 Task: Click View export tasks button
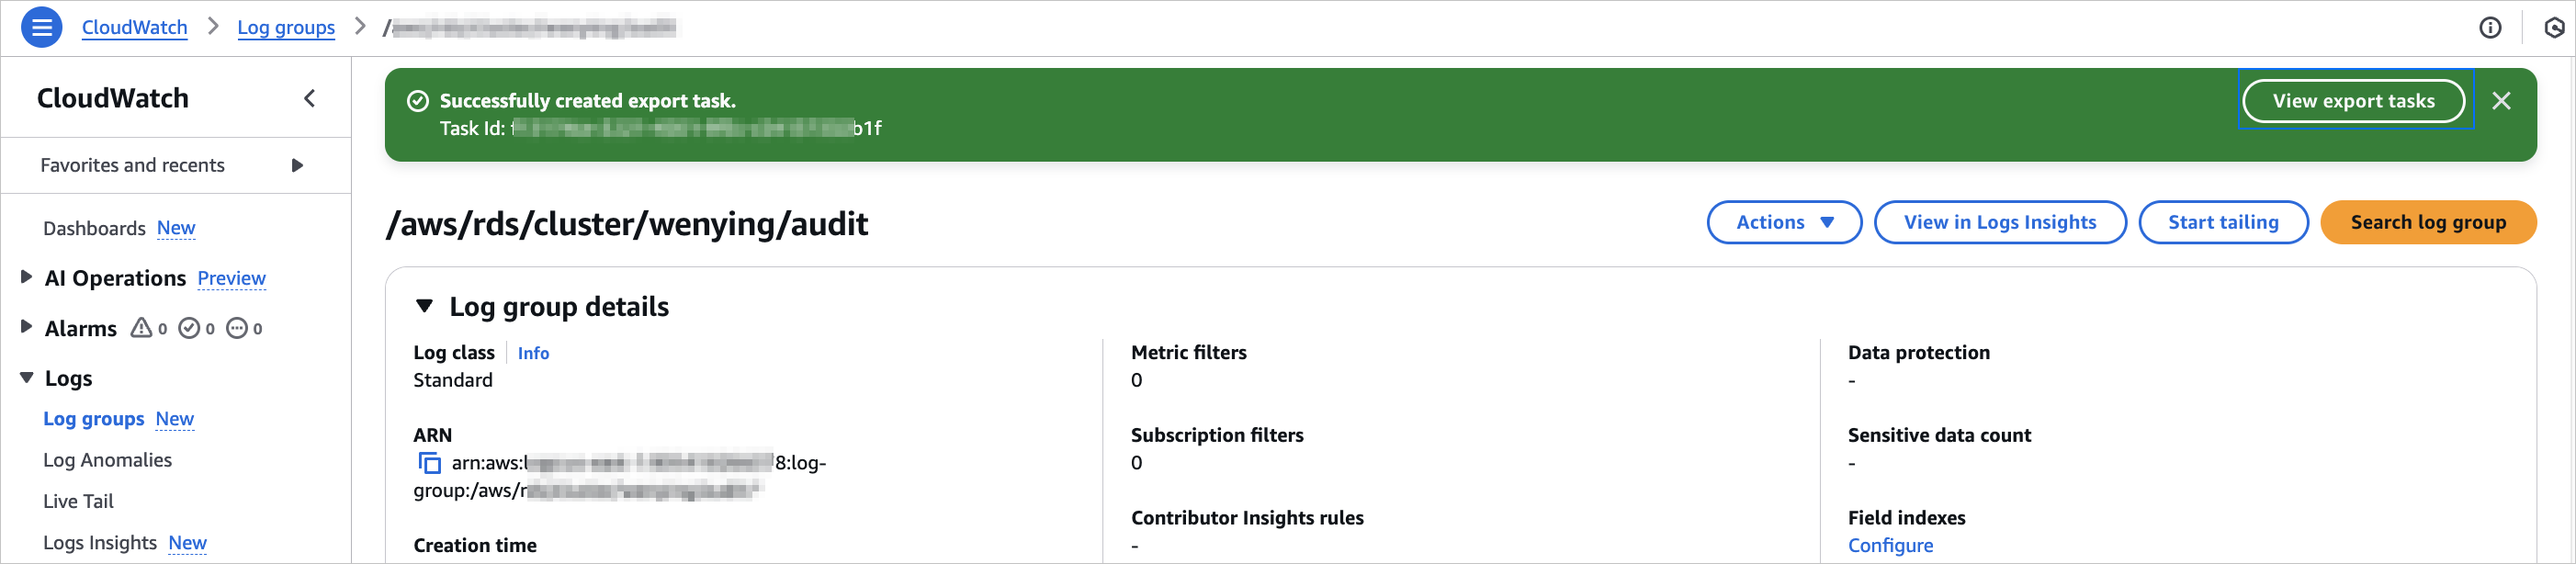(2353, 101)
